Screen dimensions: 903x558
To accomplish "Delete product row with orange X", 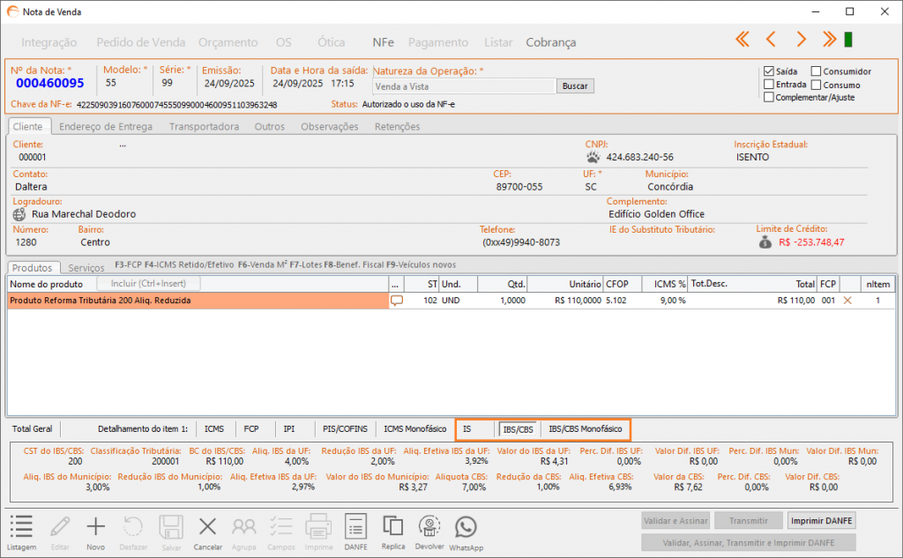I will pos(848,301).
